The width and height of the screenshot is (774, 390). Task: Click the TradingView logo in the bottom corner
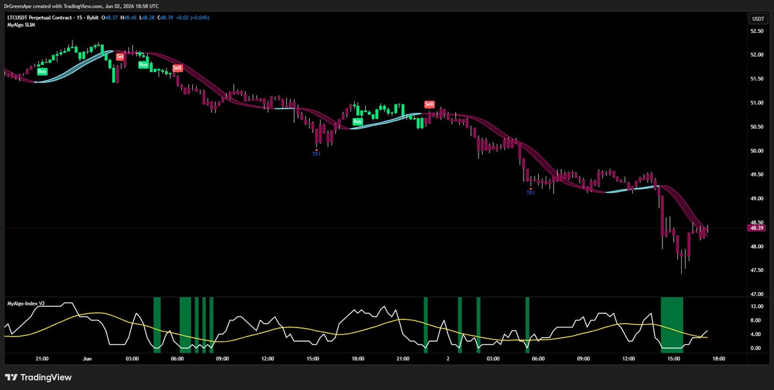(x=39, y=377)
